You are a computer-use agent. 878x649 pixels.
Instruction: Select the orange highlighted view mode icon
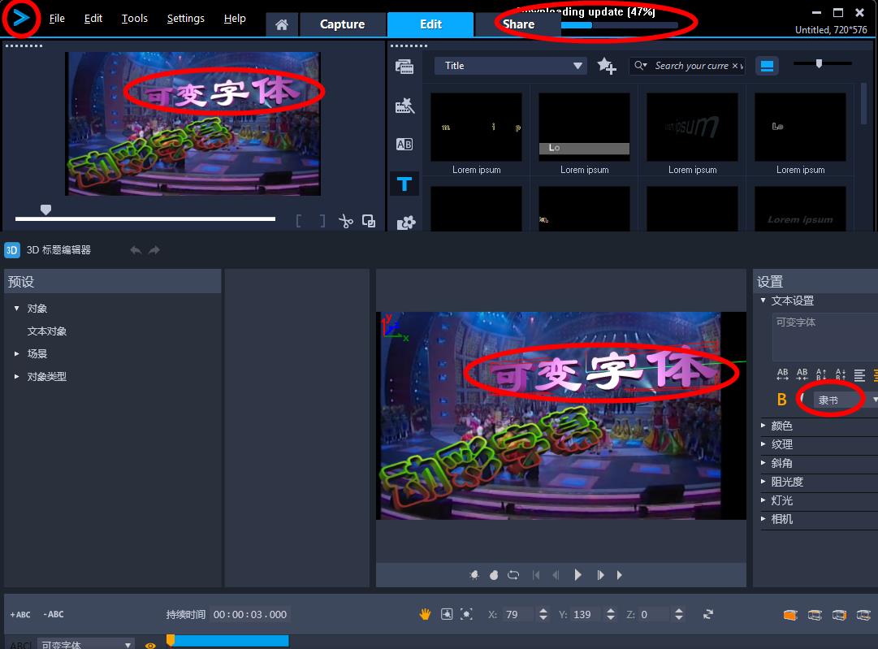790,616
